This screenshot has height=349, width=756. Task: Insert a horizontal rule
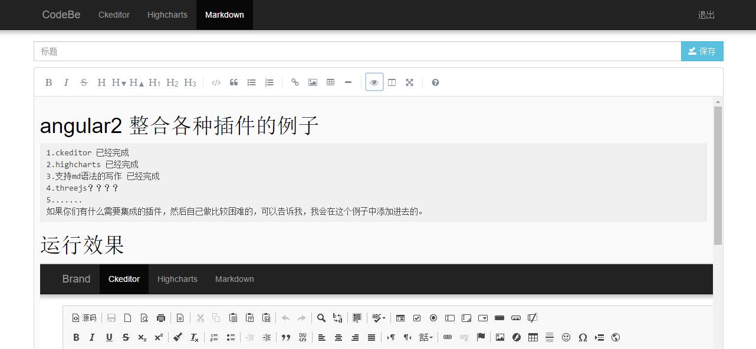348,82
